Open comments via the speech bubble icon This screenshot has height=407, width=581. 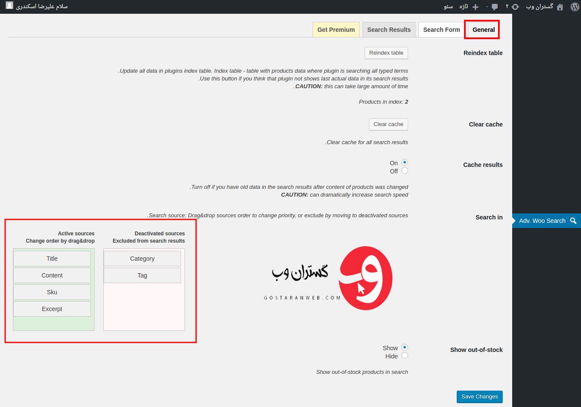click(495, 7)
